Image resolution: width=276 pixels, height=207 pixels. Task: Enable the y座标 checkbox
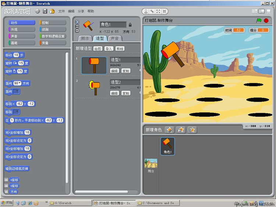pos(6,186)
